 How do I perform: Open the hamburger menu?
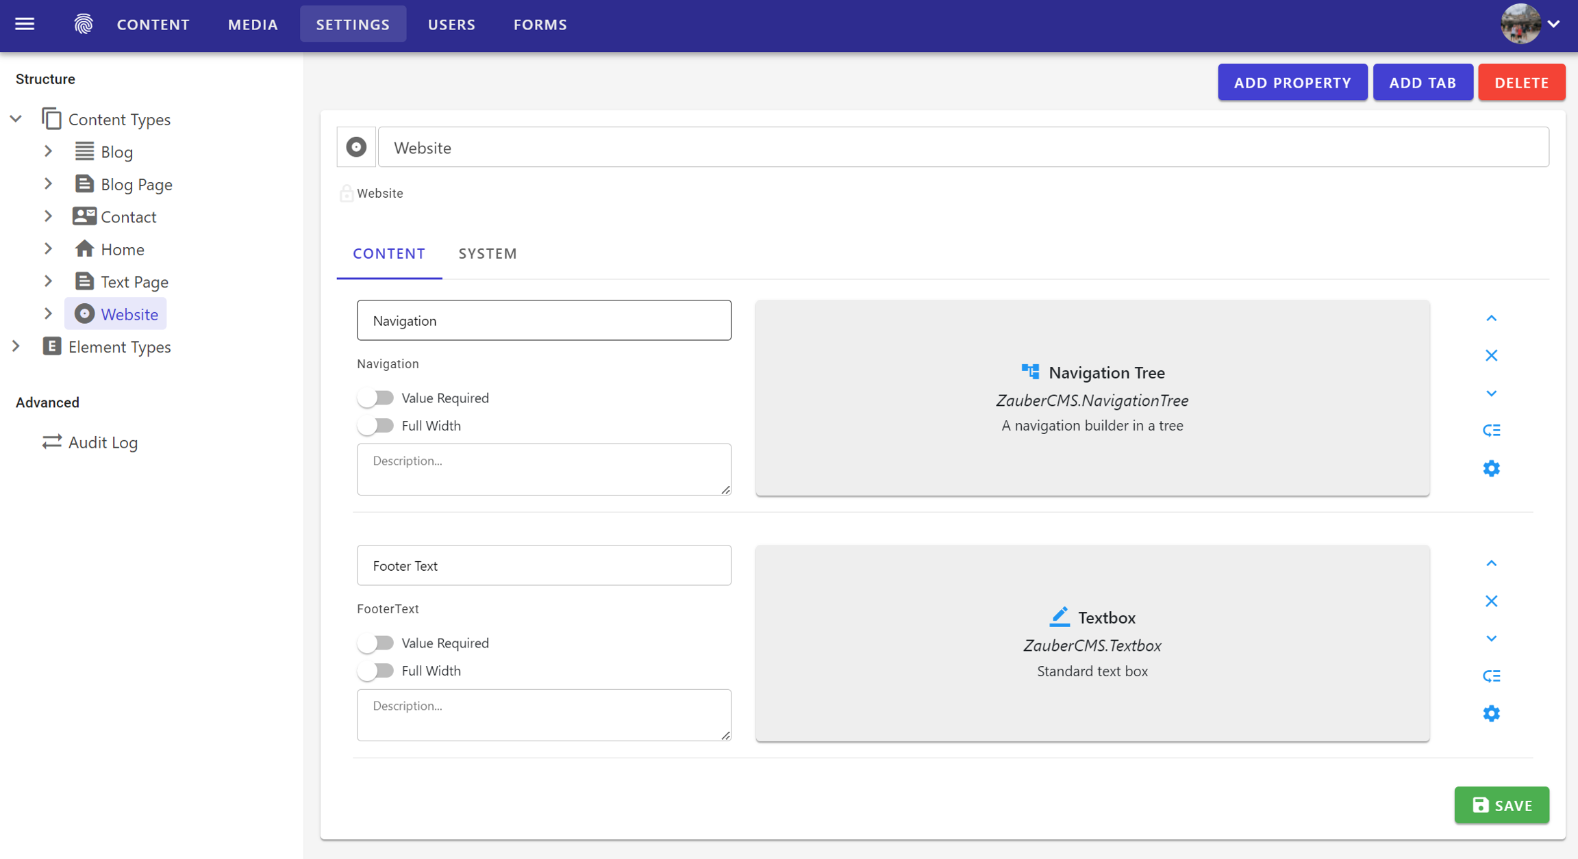25,24
